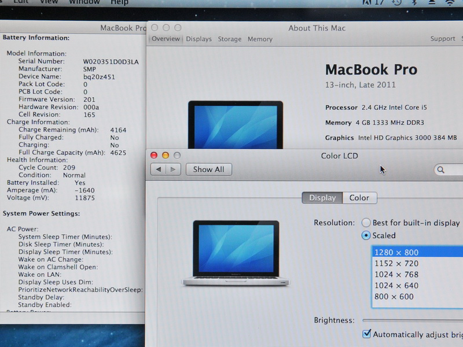Viewport: 463px width, 347px height.
Task: Toggle Automatically adjust brightness checkbox
Action: pos(366,334)
